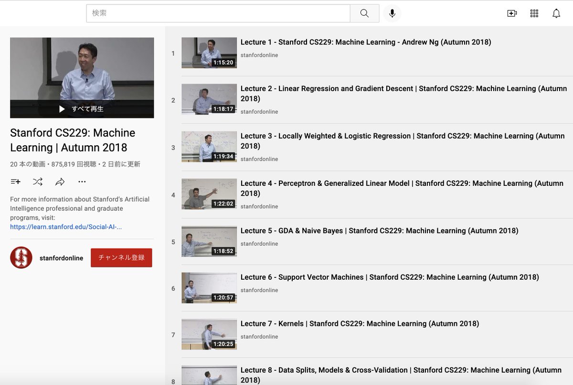This screenshot has height=385, width=573.
Task: Open Lecture 3 thumbnail 1:19:34
Action: (209, 147)
